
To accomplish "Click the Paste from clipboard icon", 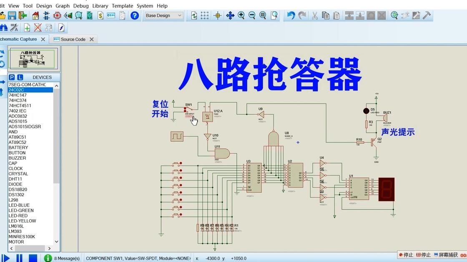I will click(336, 15).
